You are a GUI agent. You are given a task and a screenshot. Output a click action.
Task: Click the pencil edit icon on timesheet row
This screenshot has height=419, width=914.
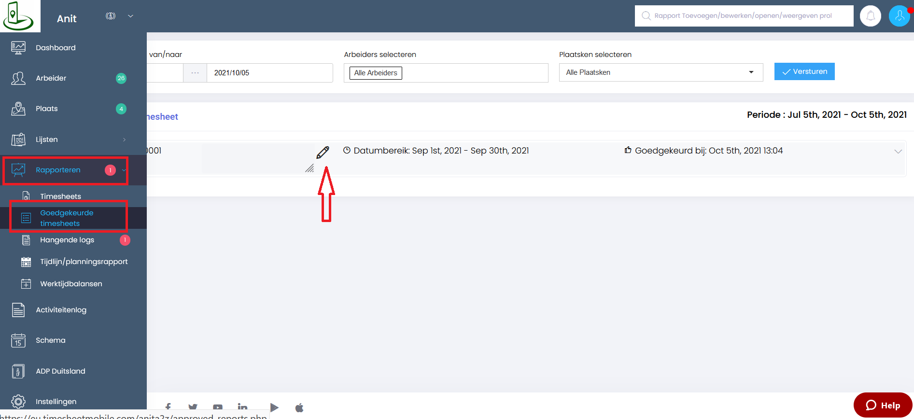pos(323,153)
